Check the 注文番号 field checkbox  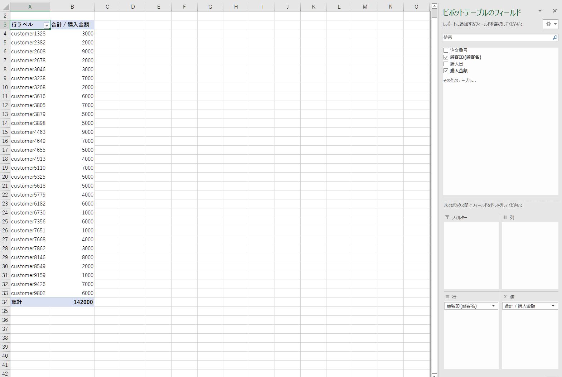coord(446,50)
